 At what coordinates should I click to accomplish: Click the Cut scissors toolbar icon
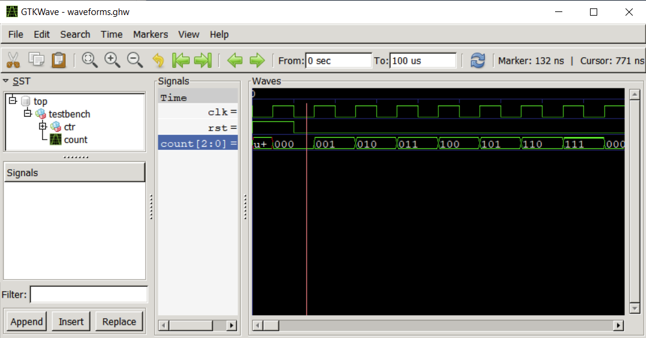(x=13, y=60)
